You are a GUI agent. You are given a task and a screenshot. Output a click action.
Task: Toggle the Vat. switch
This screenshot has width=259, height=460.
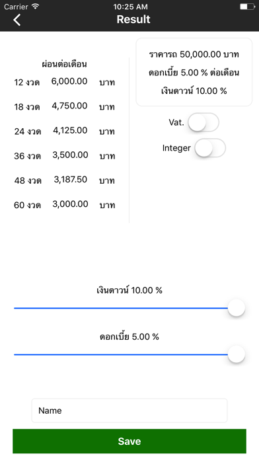pos(203,122)
